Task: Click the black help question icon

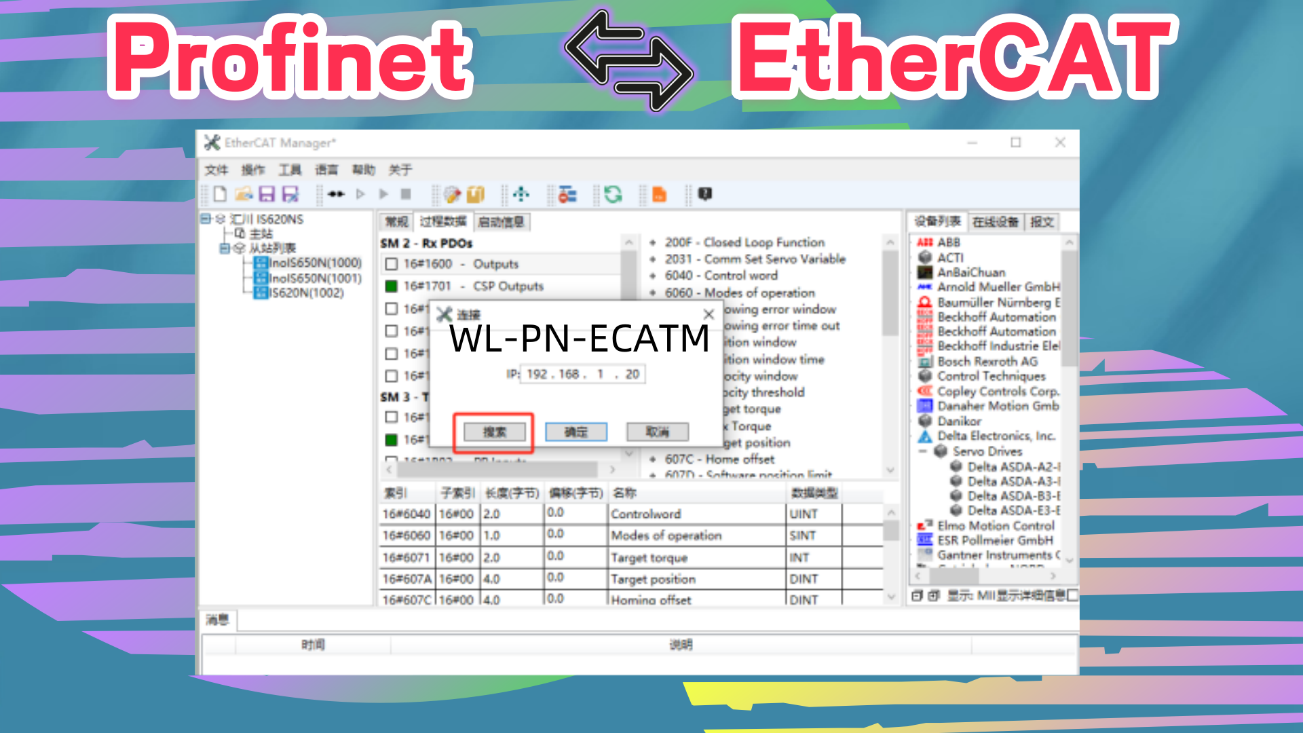Action: (705, 194)
